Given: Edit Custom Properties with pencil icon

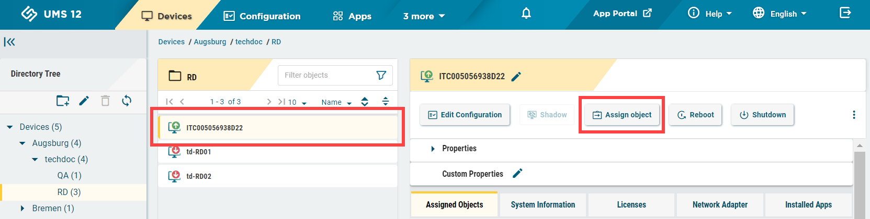Looking at the screenshot, I should tap(517, 174).
